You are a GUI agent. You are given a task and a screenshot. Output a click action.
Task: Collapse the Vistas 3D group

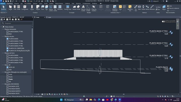coord(3,65)
